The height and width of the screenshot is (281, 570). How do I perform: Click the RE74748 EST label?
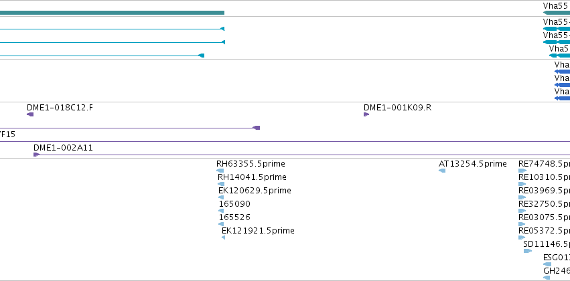point(544,164)
